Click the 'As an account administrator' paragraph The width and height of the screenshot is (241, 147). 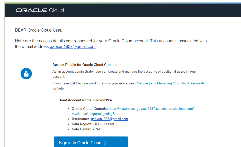tap(124, 74)
